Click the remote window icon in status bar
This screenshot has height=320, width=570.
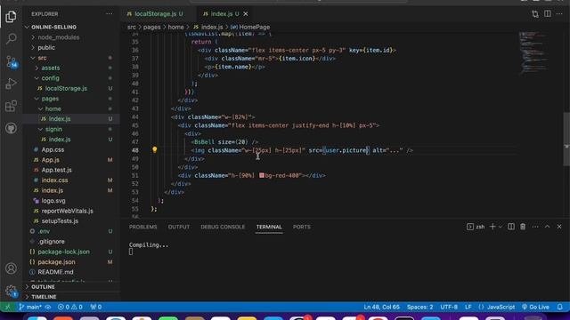[7, 307]
